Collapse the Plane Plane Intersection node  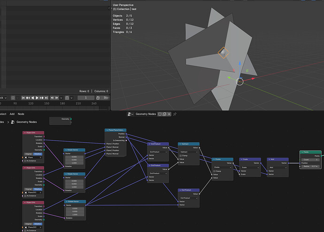coord(107,130)
